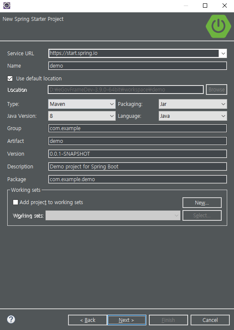
Task: Close the New Spring Starter Project dialog
Action: coord(225,6)
